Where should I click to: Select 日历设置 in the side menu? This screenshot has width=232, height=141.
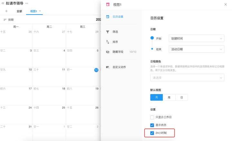(x=118, y=17)
